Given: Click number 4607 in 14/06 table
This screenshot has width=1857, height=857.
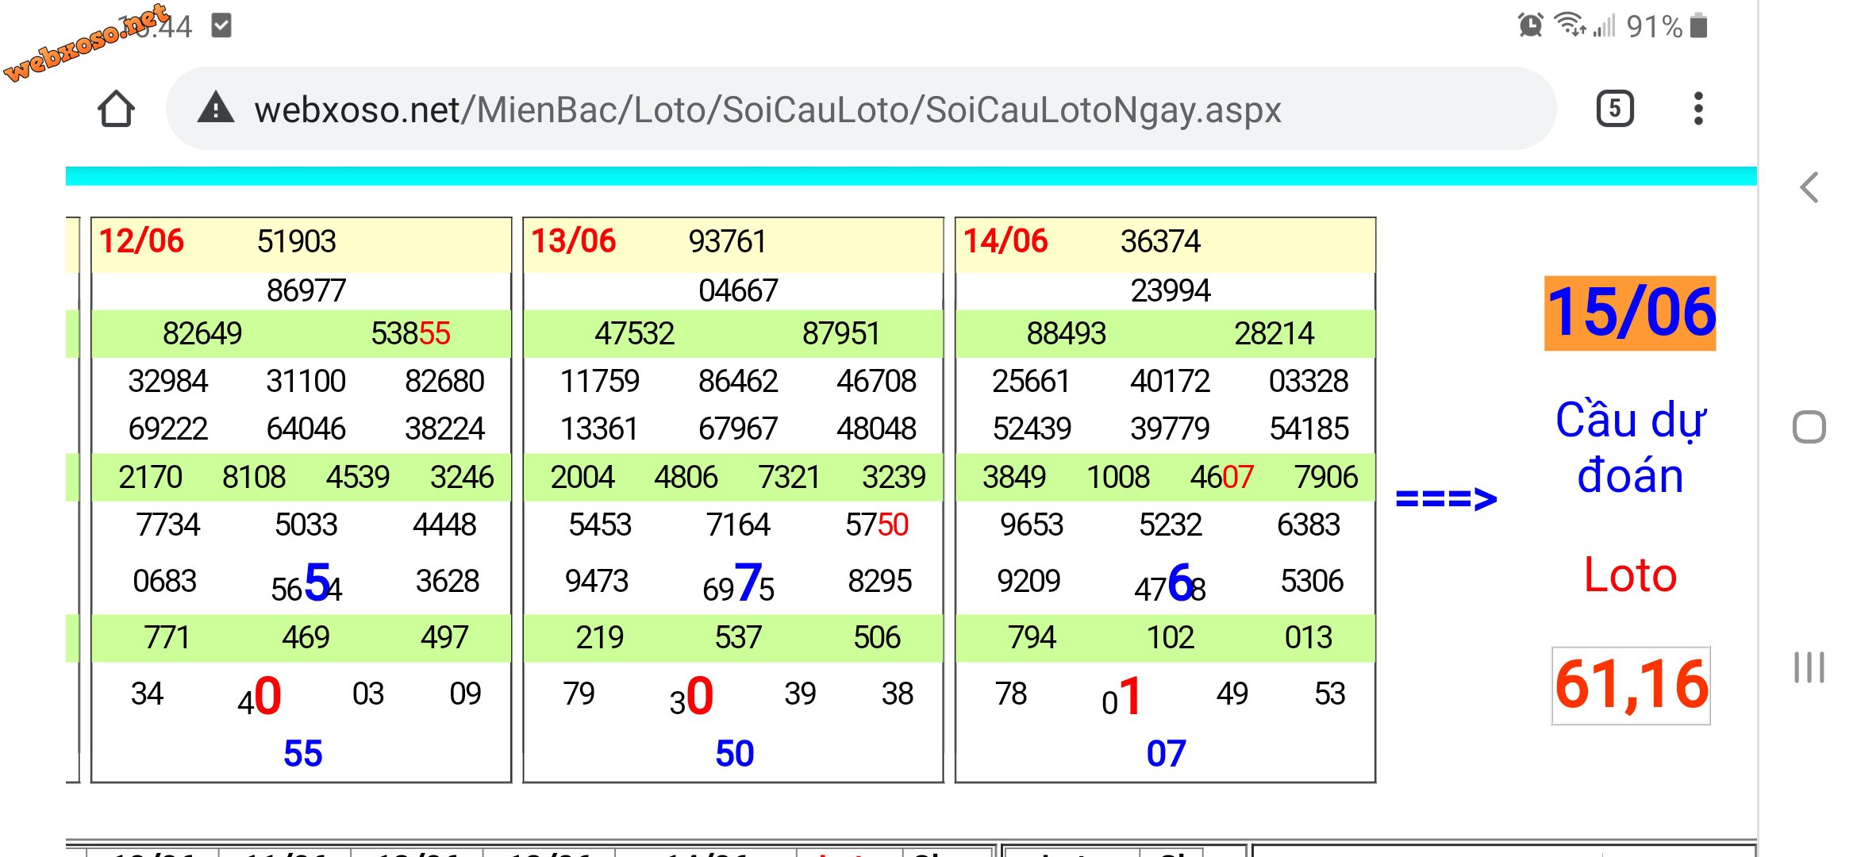Looking at the screenshot, I should (1221, 477).
